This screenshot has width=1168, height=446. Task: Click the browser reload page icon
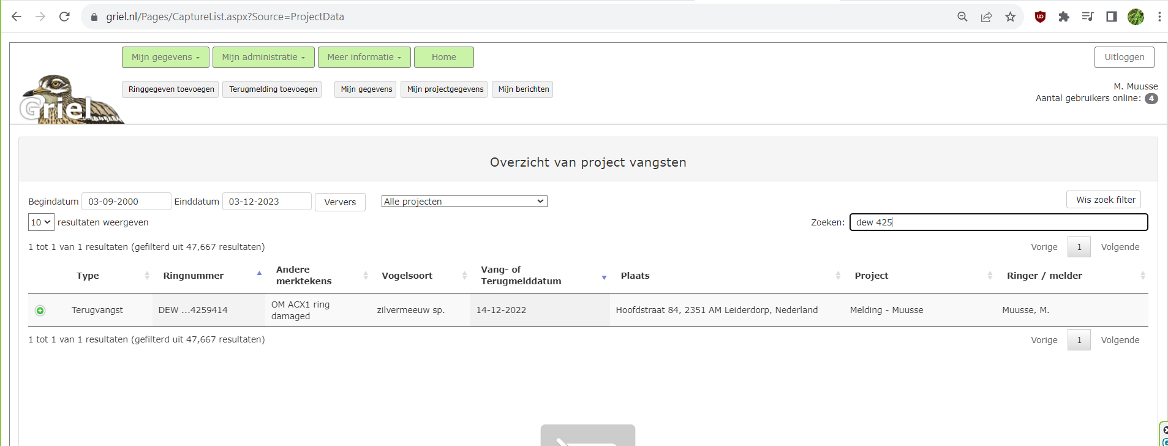coord(64,17)
